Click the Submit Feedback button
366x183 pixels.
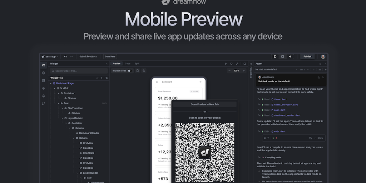tap(88, 56)
